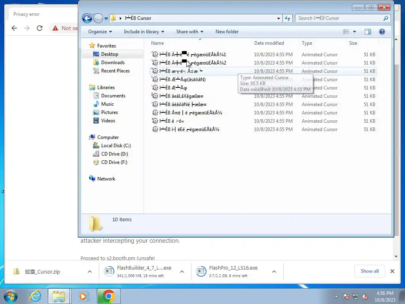Image resolution: width=405 pixels, height=304 pixels.
Task: Open Action Center flag icon
Action: 346,296
